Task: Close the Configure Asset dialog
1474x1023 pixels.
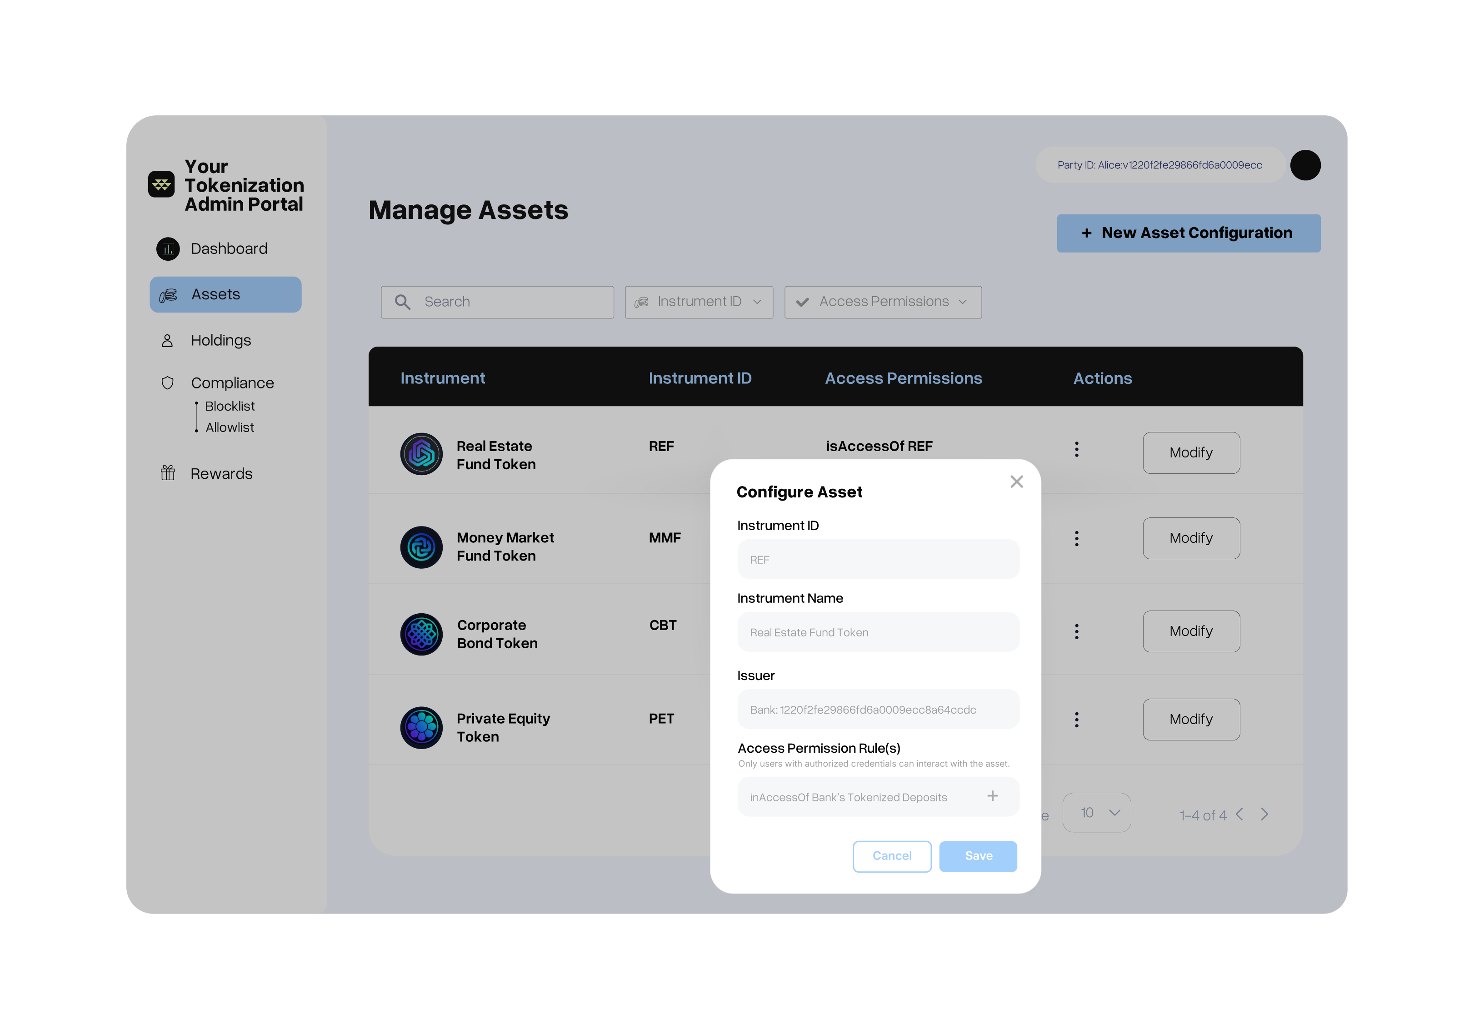Action: click(1016, 482)
